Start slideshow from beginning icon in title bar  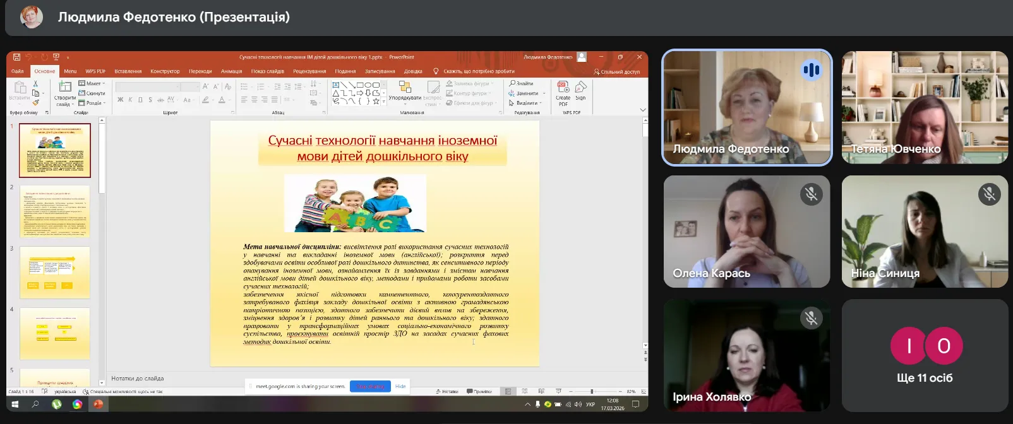tap(56, 57)
